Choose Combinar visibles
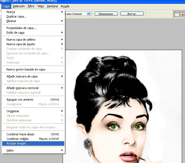This screenshot has width=185, height=163. click(x=17, y=139)
